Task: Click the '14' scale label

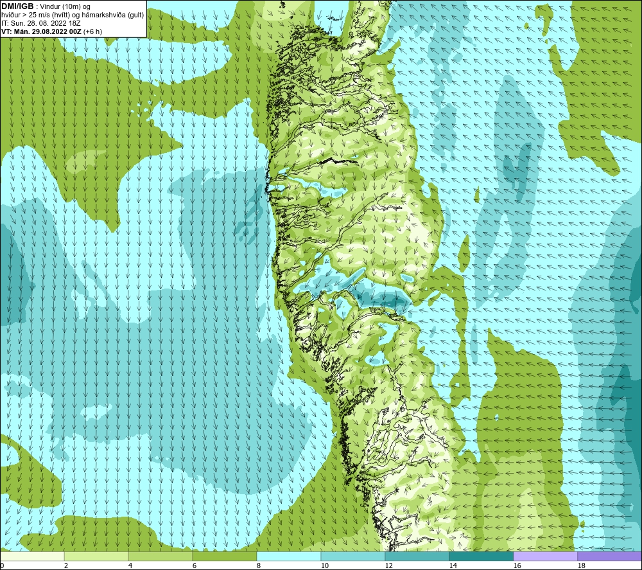Action: tap(453, 566)
